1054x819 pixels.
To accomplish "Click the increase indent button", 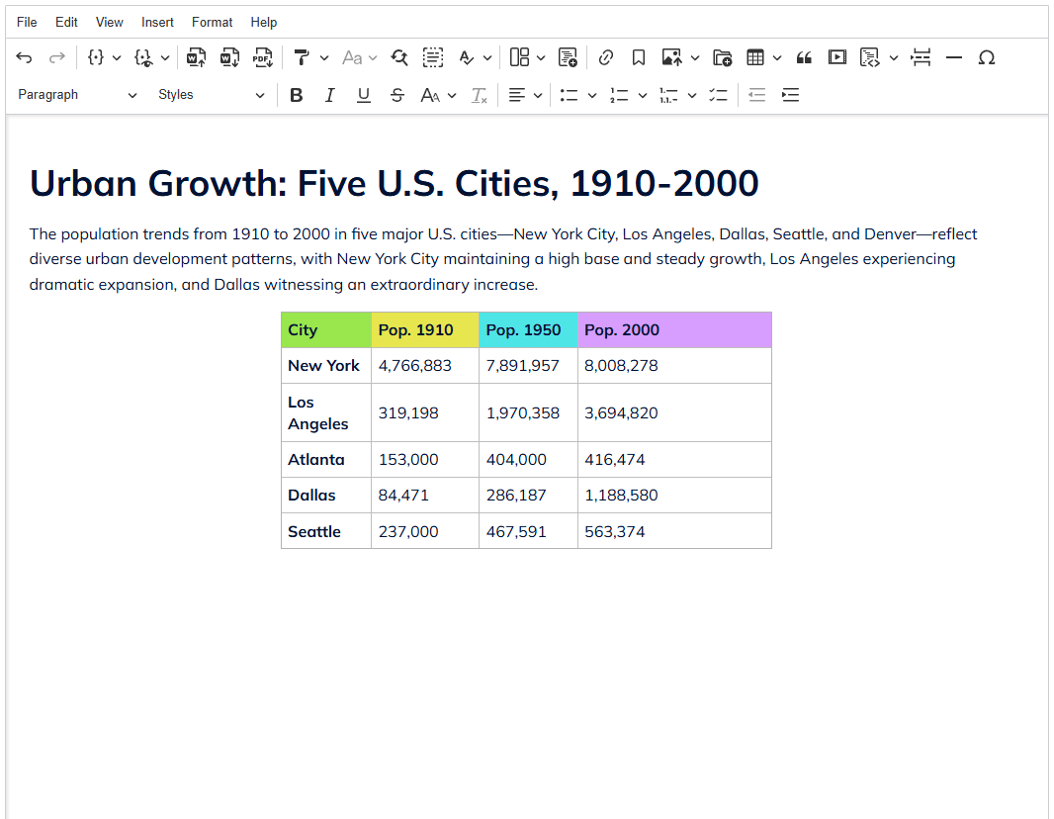I will [x=790, y=95].
